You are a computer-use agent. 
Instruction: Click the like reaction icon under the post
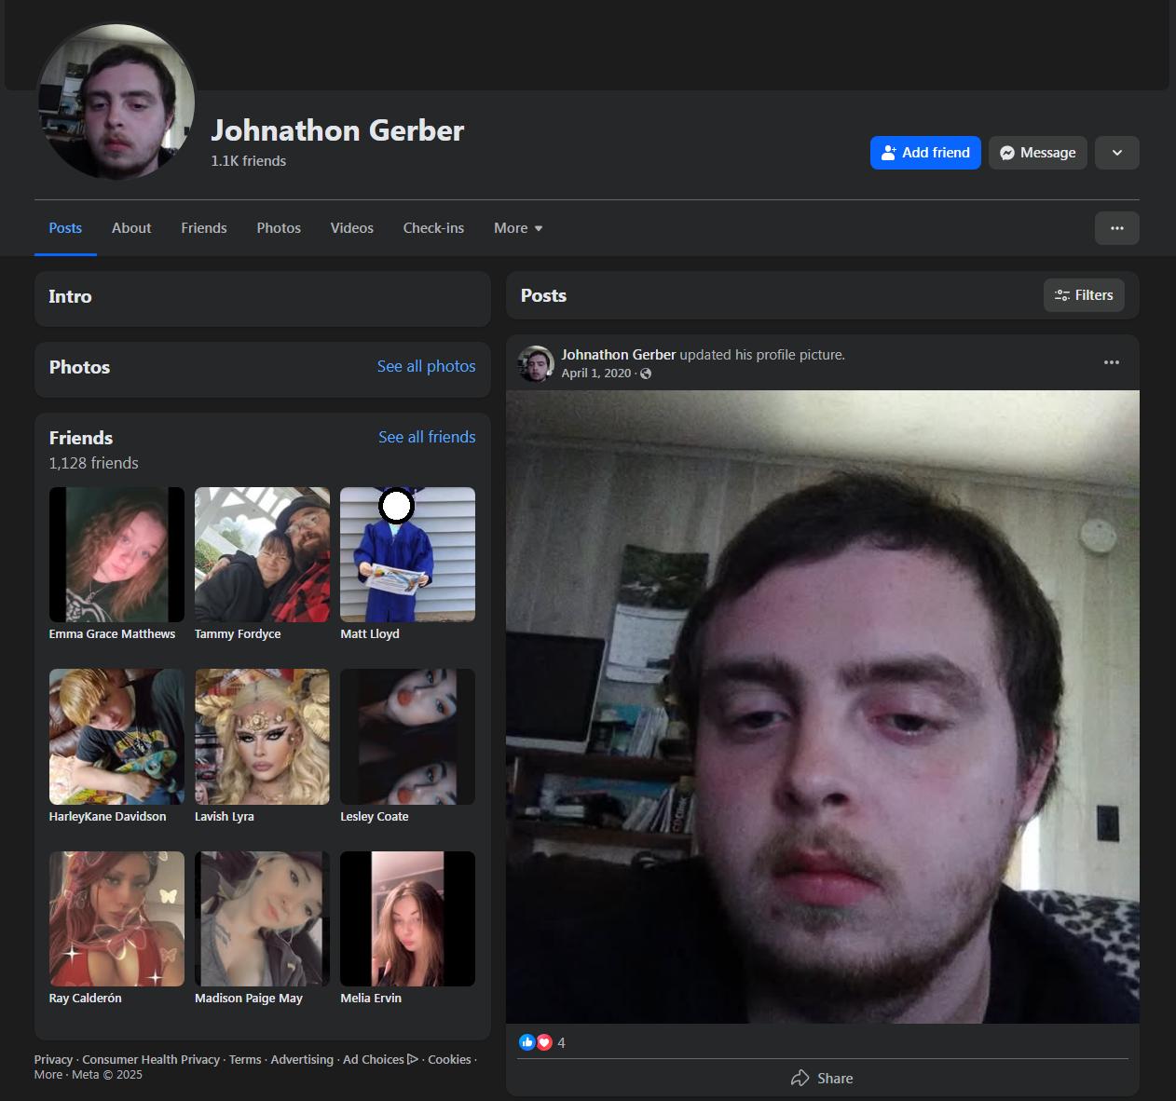[x=527, y=1042]
